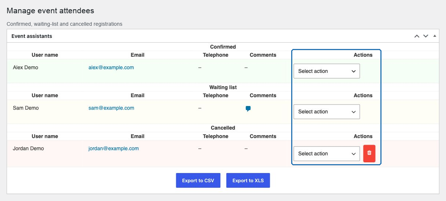This screenshot has height=201, width=446.
Task: Click the Confirmed section heading
Action: click(x=223, y=47)
